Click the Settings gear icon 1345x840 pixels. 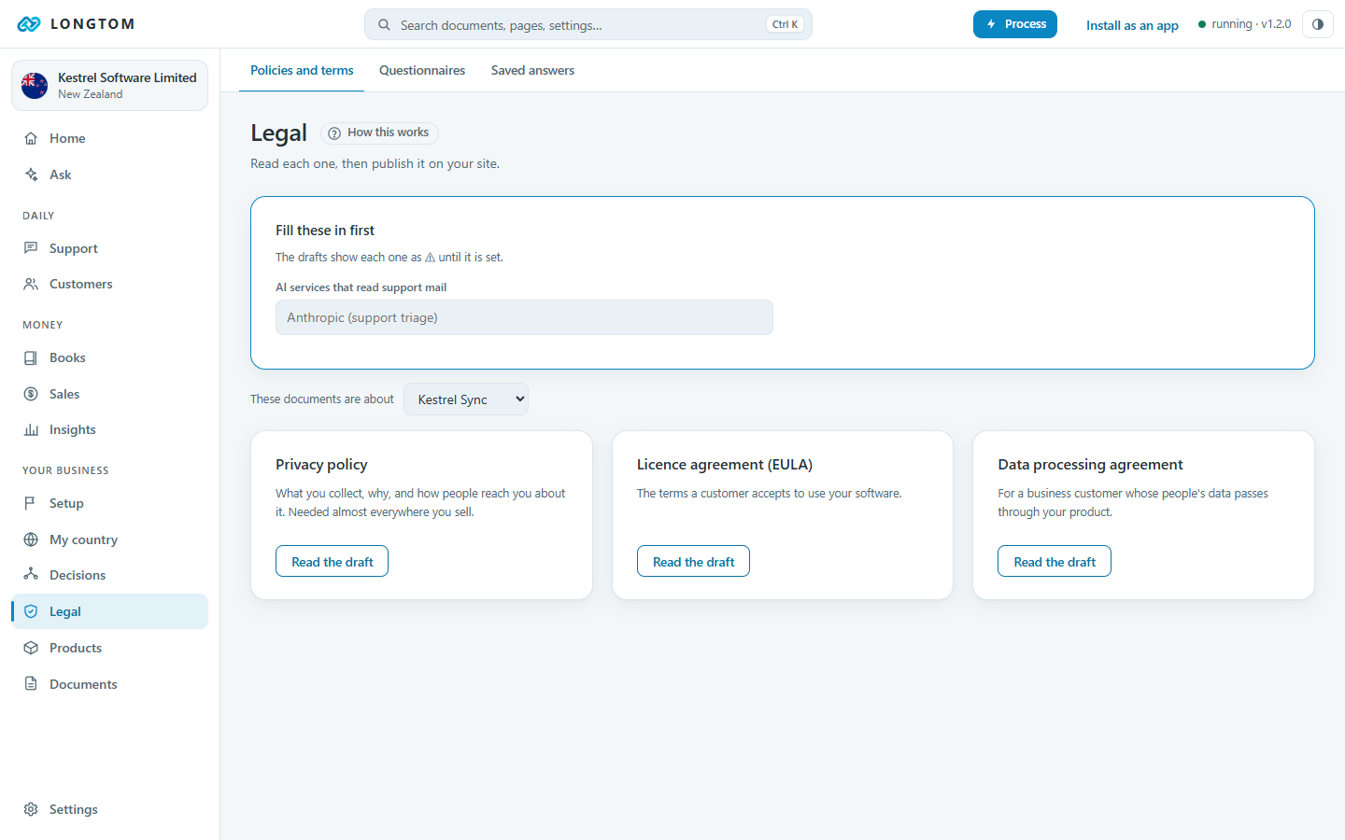point(31,809)
